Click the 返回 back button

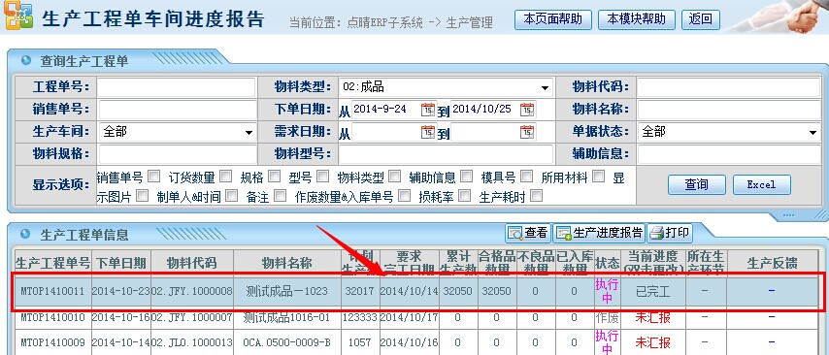[x=701, y=19]
